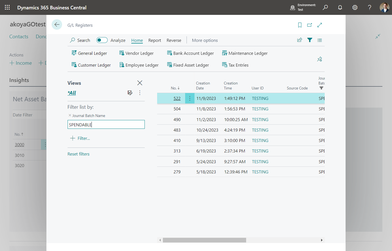Save the current view with the save icon

click(x=130, y=93)
